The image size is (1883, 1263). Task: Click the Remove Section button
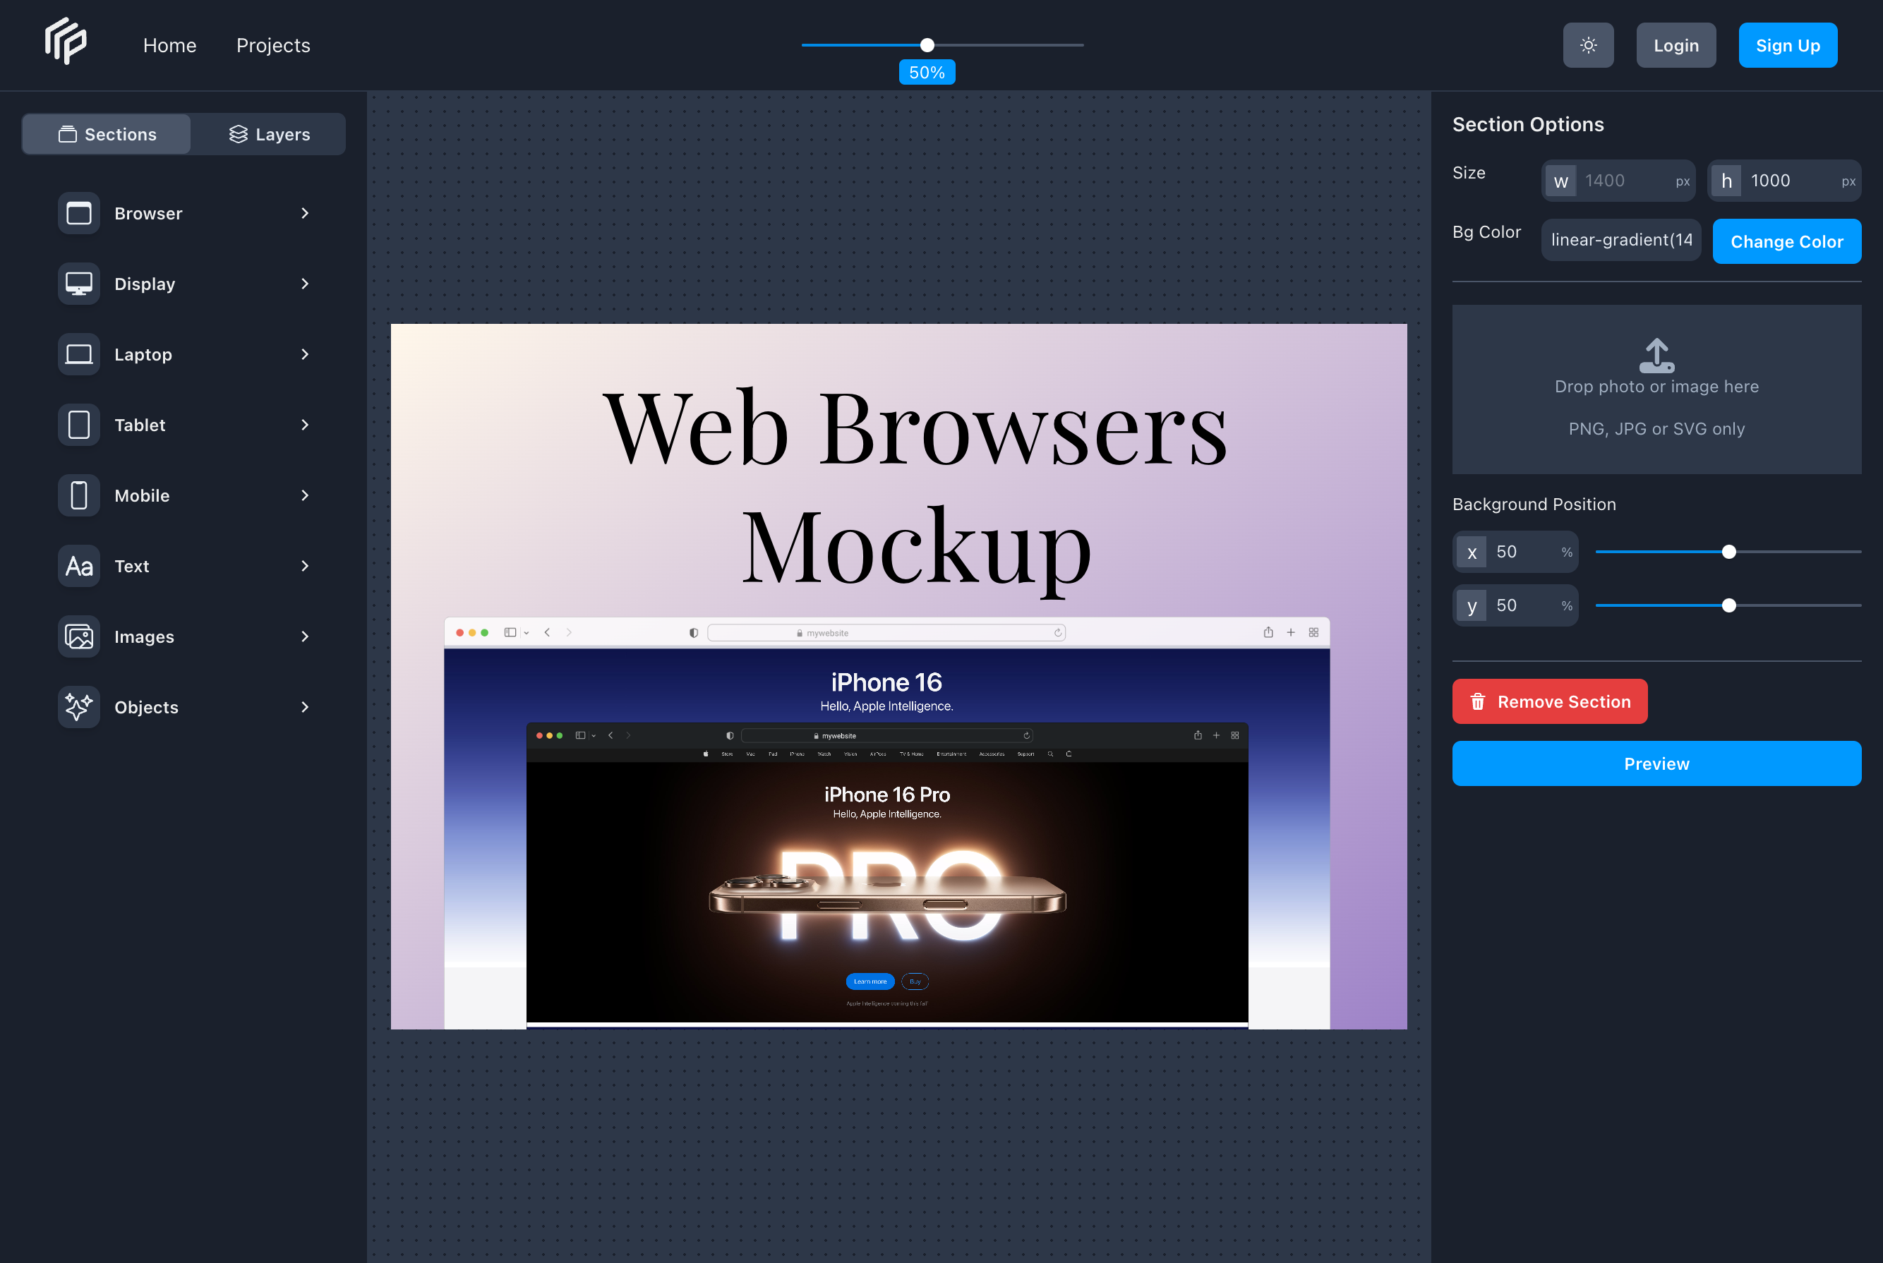point(1549,701)
